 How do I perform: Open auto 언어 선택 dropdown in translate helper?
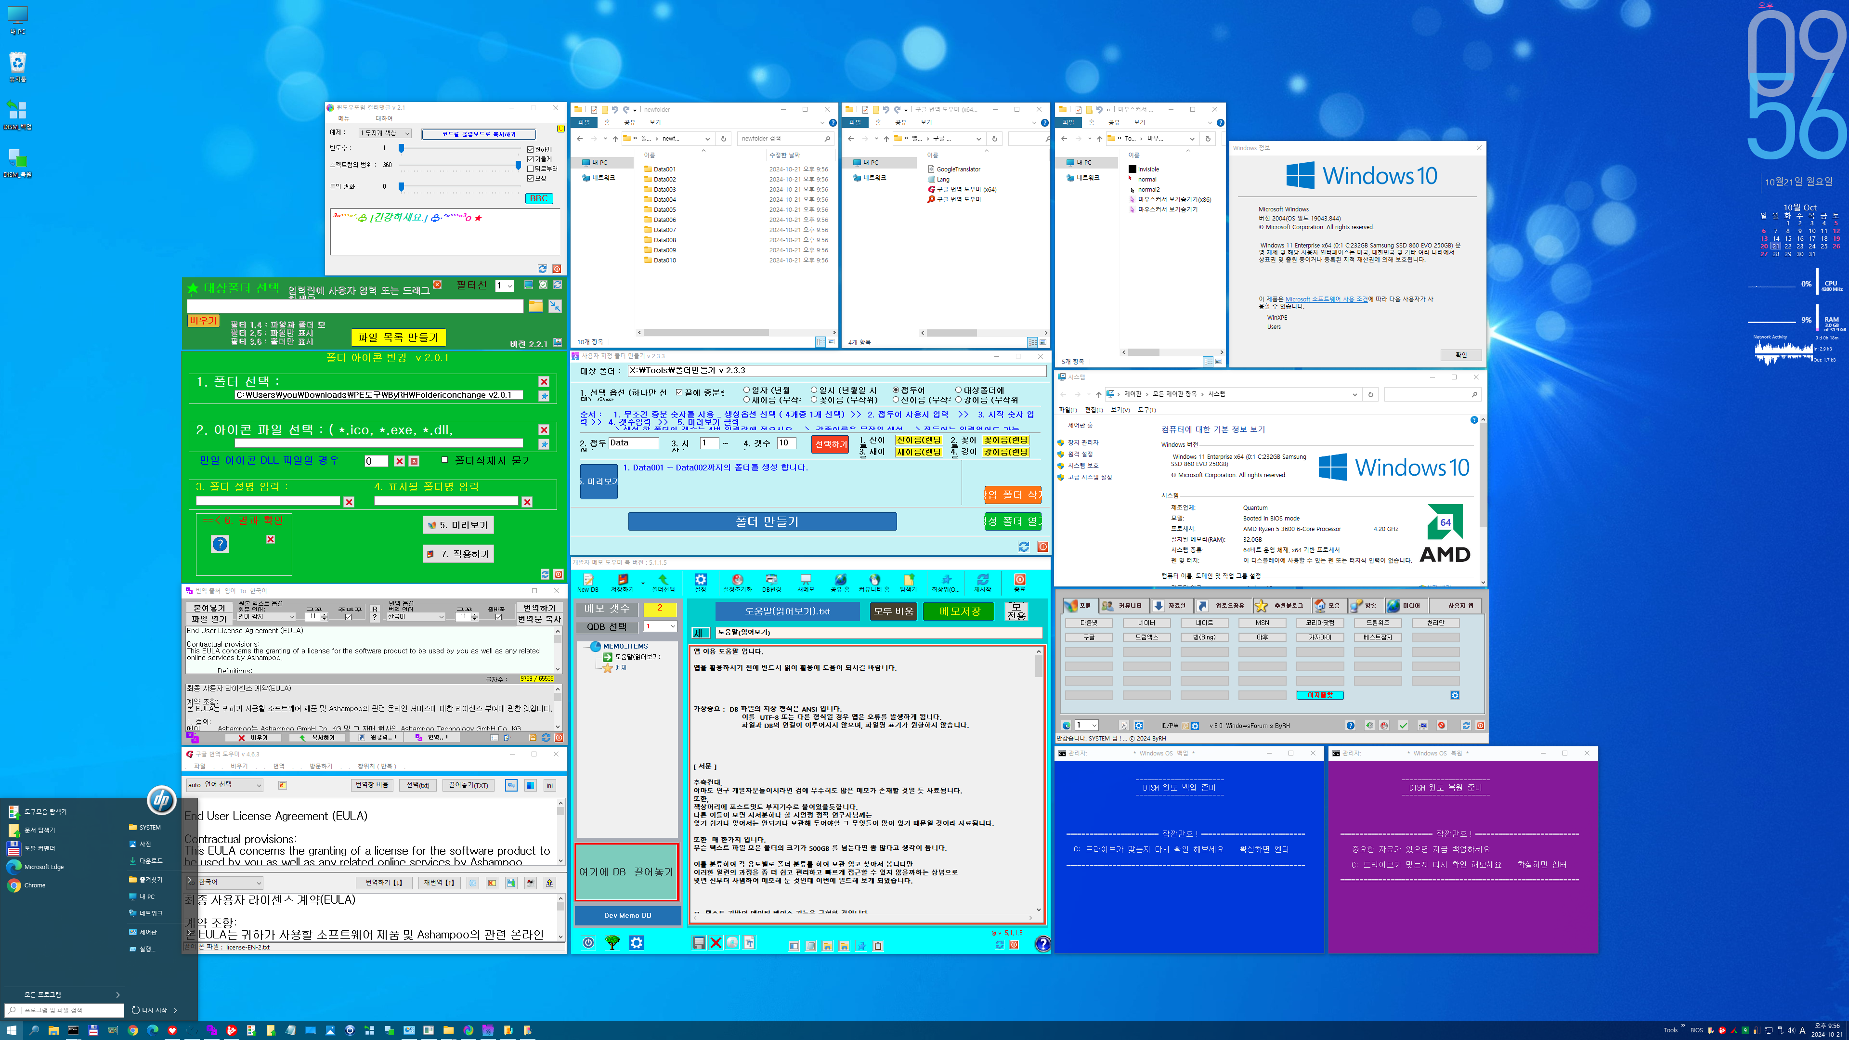coord(225,785)
